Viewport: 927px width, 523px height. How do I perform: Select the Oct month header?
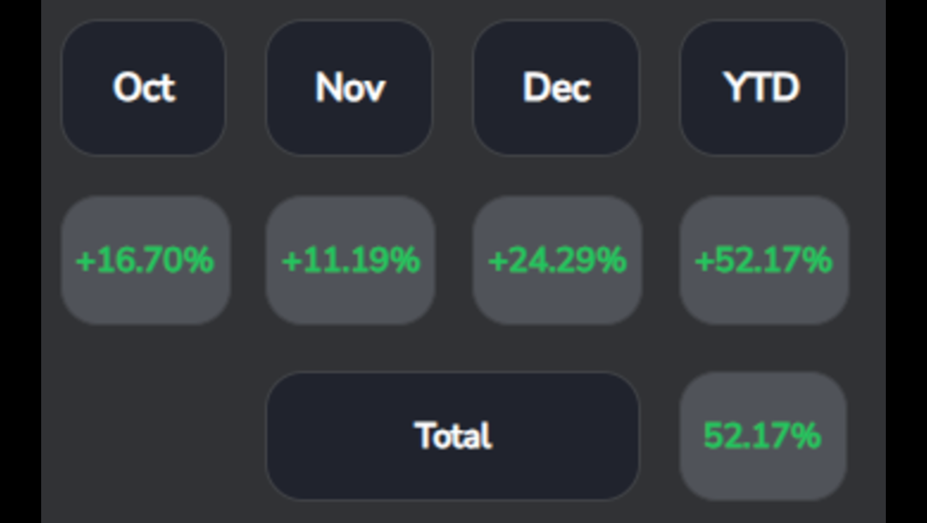click(x=143, y=88)
